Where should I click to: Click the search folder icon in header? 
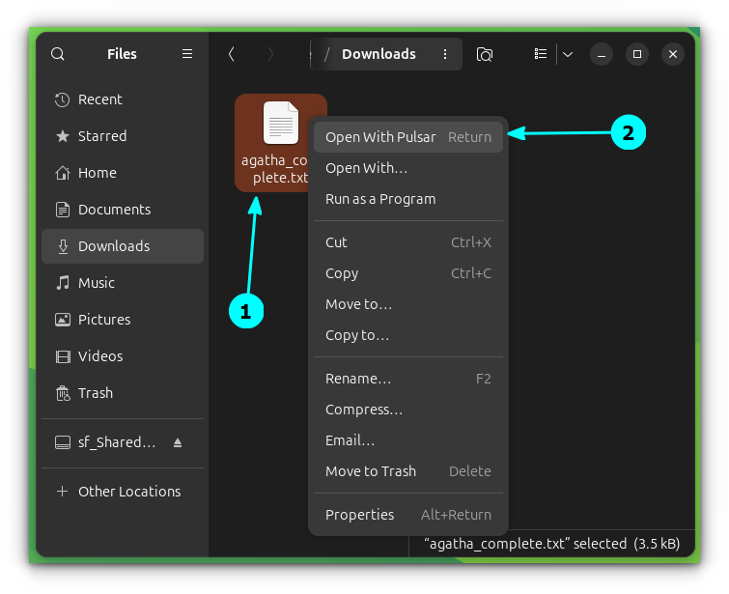485,54
